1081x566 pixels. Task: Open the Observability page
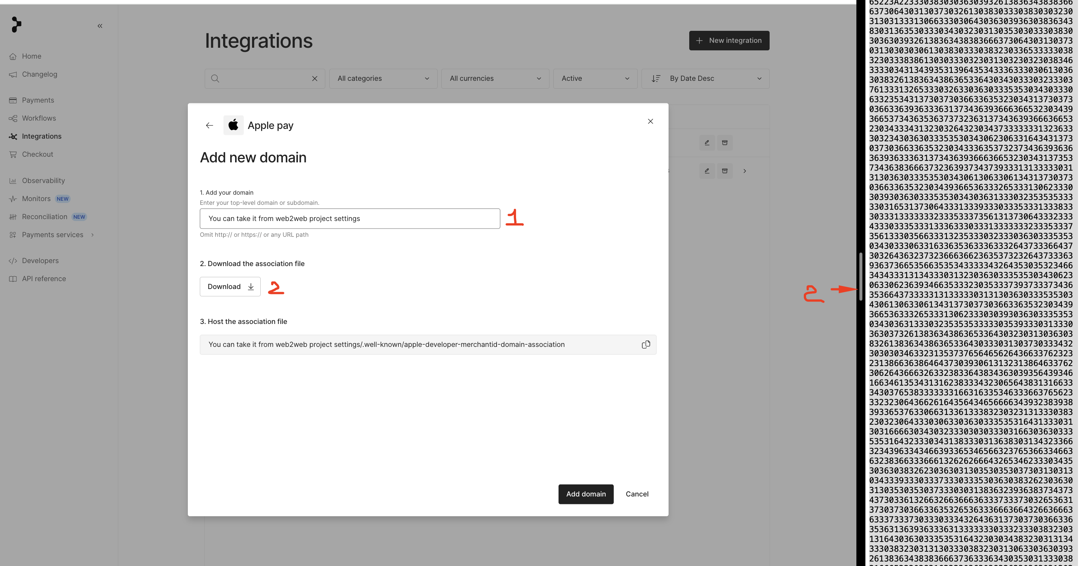coord(43,180)
